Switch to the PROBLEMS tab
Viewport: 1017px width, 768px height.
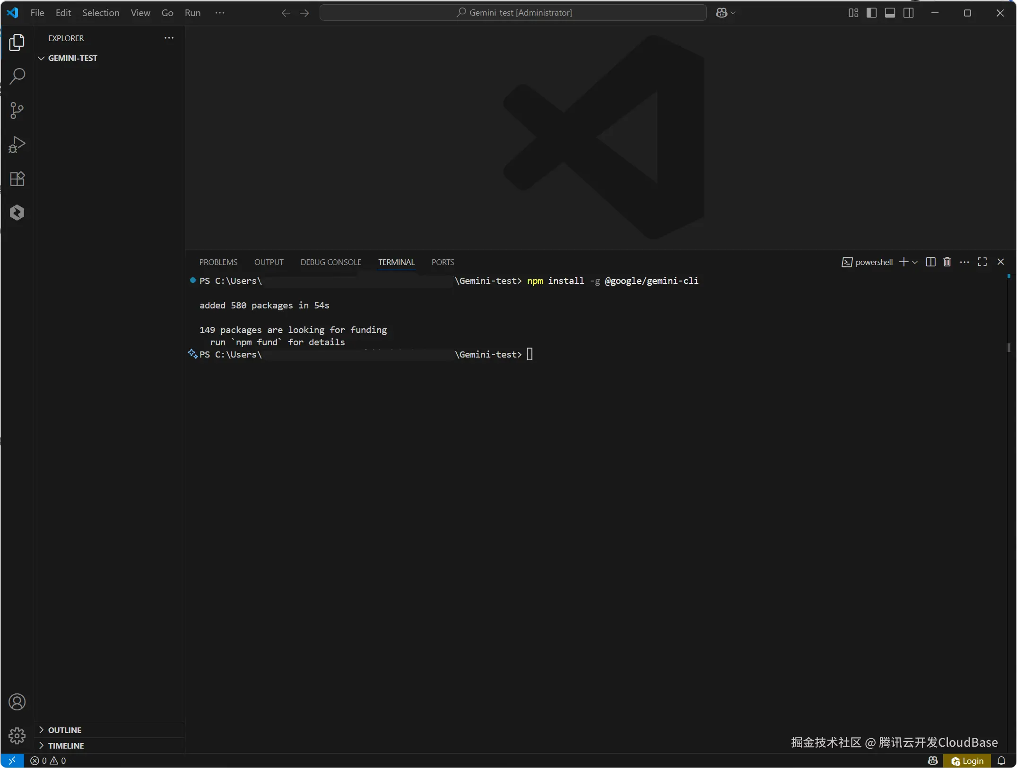(218, 262)
